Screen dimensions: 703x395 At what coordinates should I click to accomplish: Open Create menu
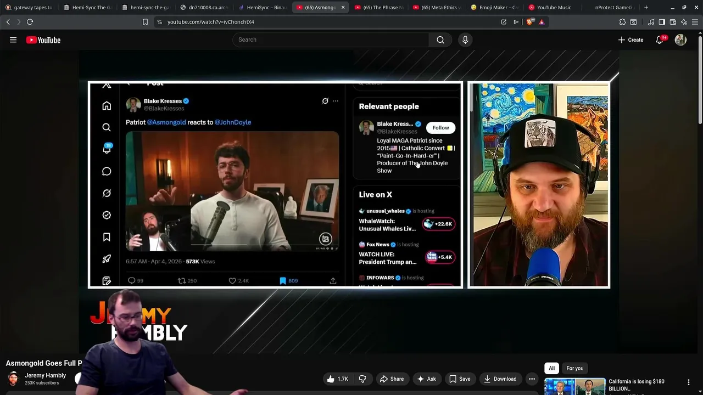click(x=631, y=39)
